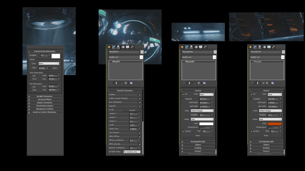Click Multiplier field showing 10.0
The image size is (305, 171).
pos(205,115)
